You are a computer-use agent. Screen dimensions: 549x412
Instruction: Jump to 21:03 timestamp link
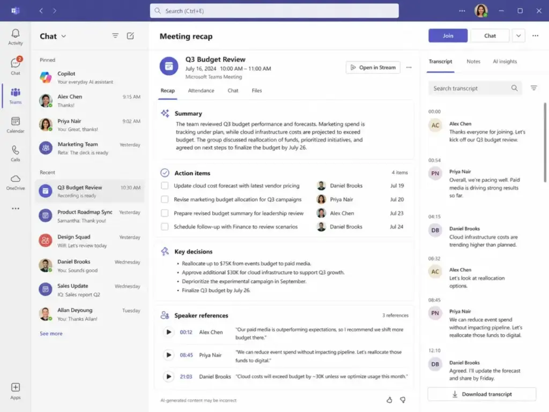[186, 377]
